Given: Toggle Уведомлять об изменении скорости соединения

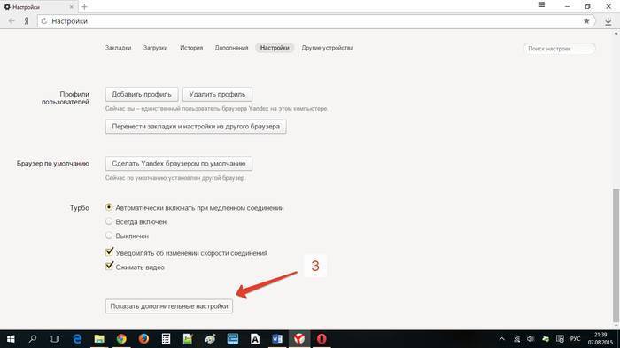Looking at the screenshot, I should tap(109, 251).
